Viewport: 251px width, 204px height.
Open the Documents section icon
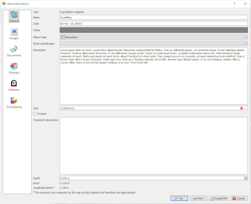coord(14,49)
